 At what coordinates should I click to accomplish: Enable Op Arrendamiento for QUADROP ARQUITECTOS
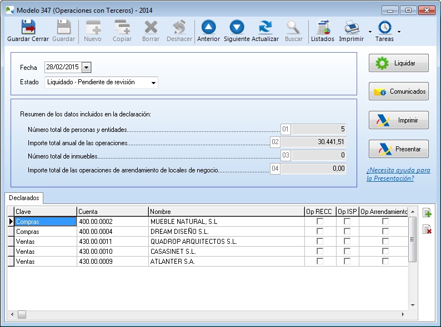(385, 242)
